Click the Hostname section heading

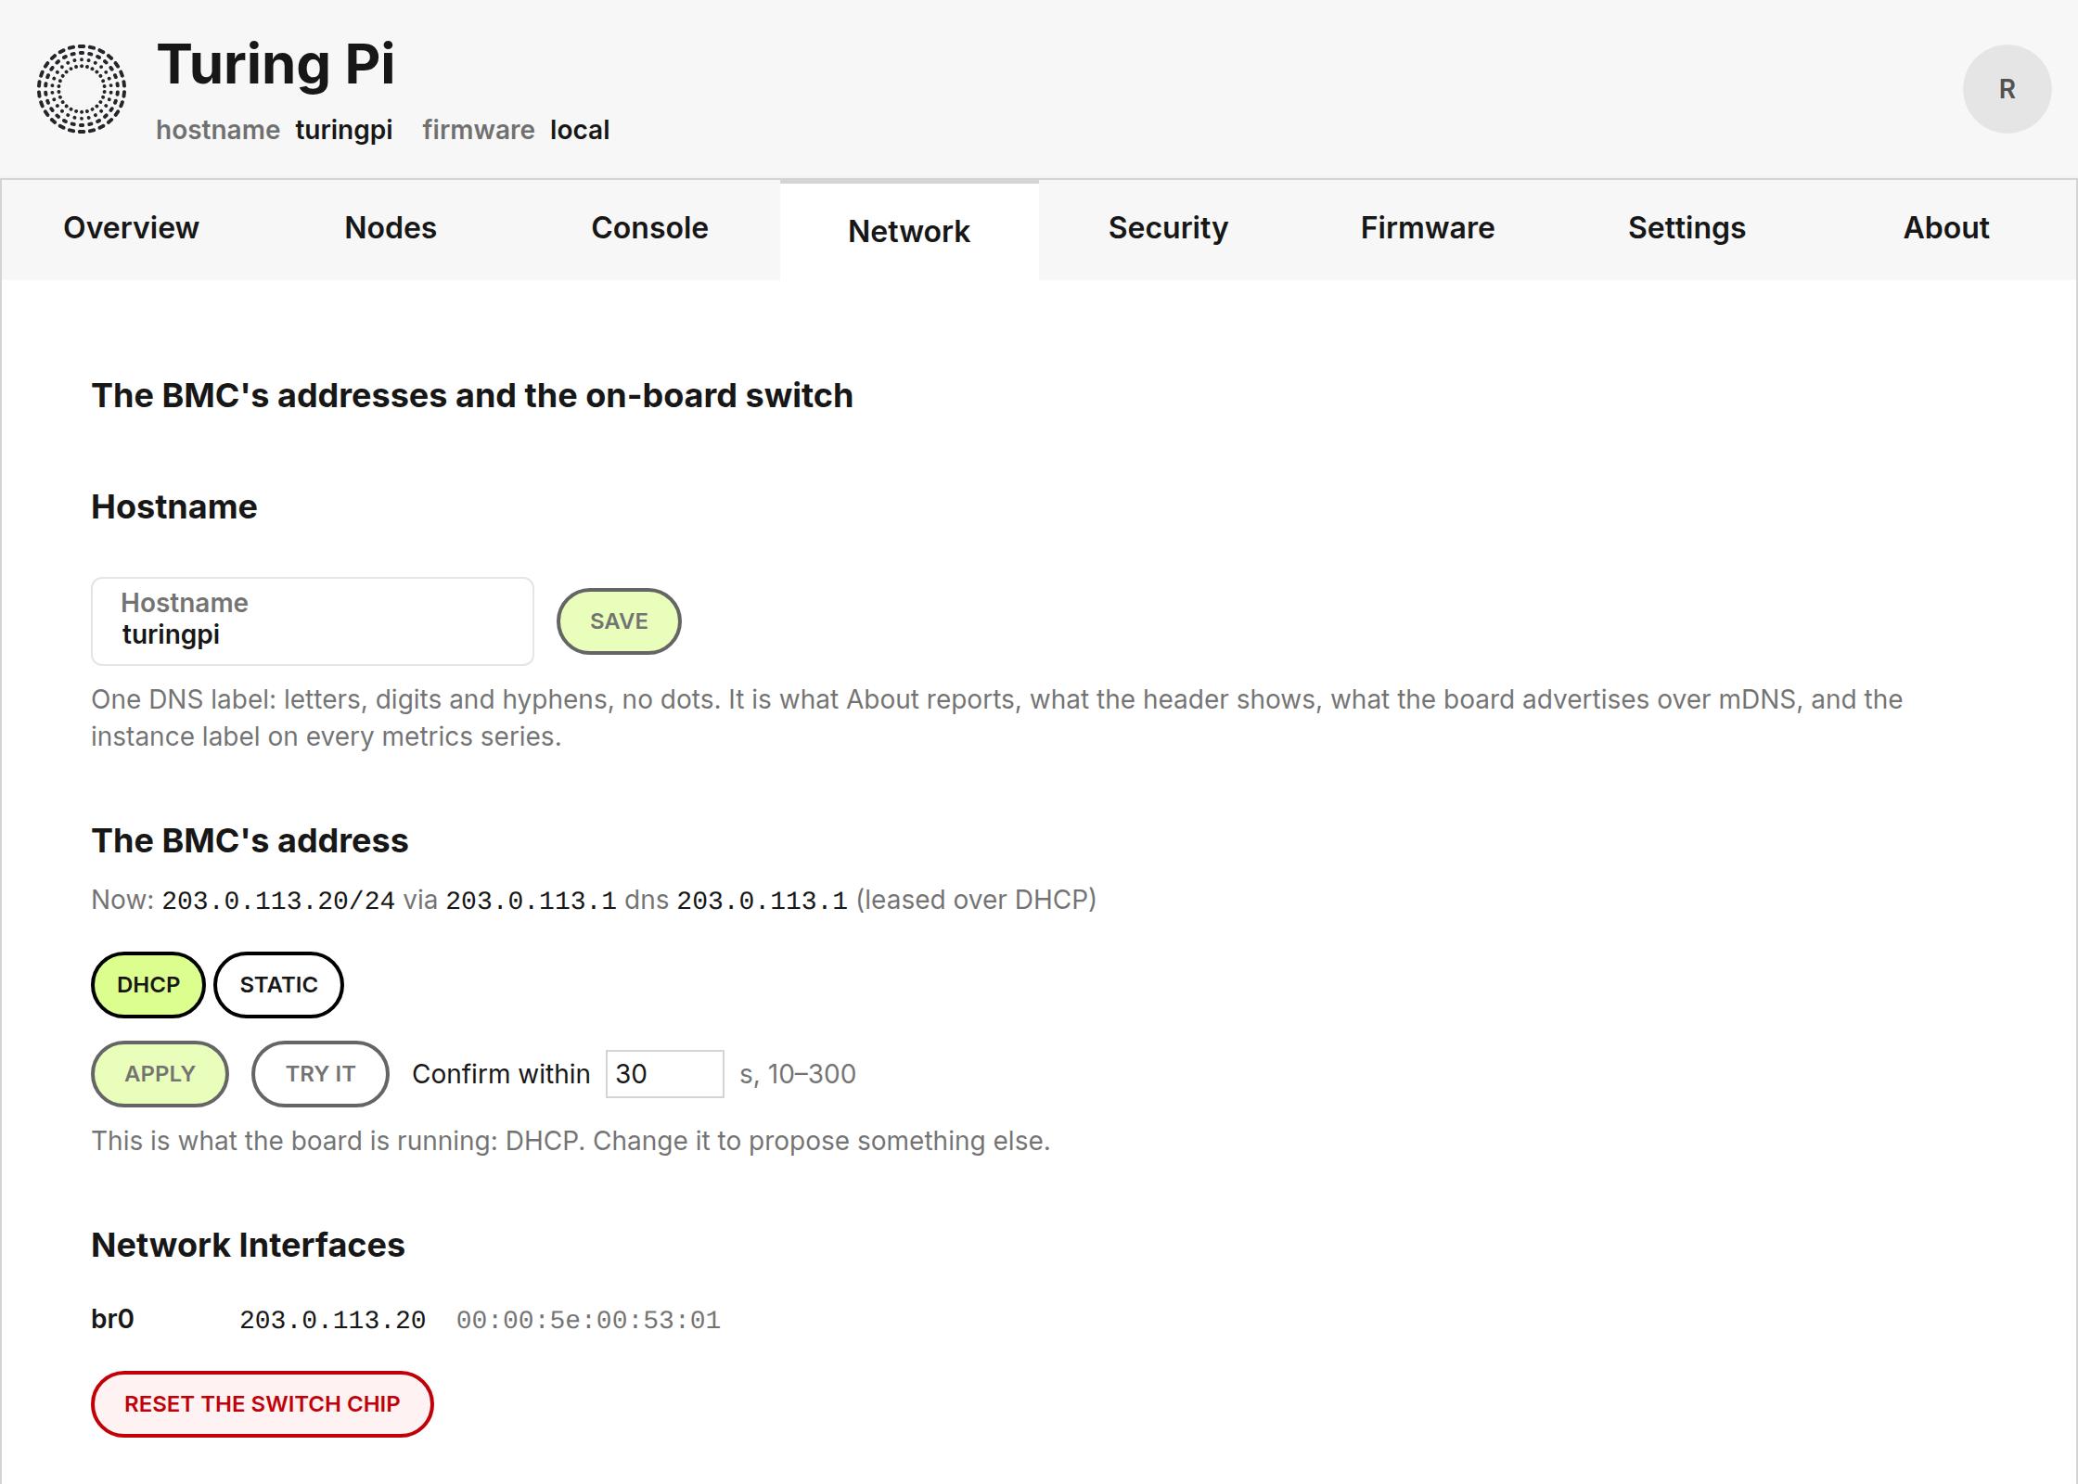174,506
